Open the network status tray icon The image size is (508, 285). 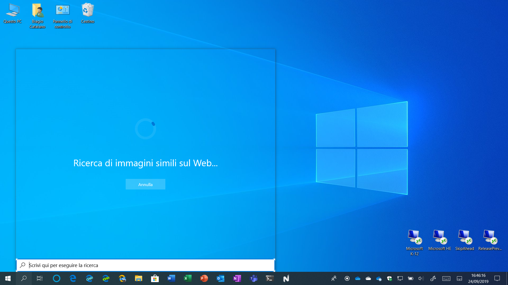pyautogui.click(x=400, y=278)
